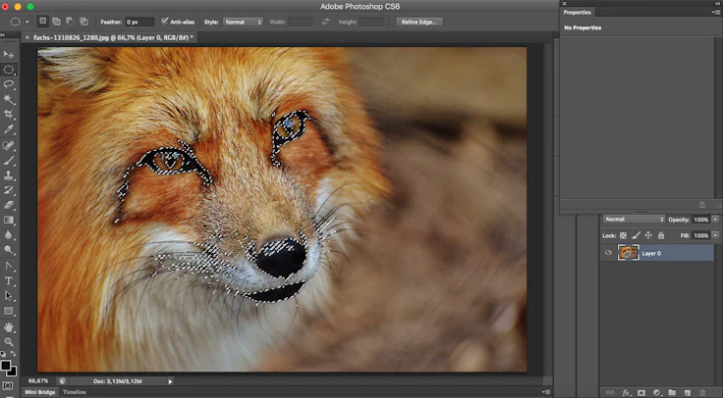The image size is (723, 398).
Task: Select the Healing Brush tool
Action: click(8, 145)
